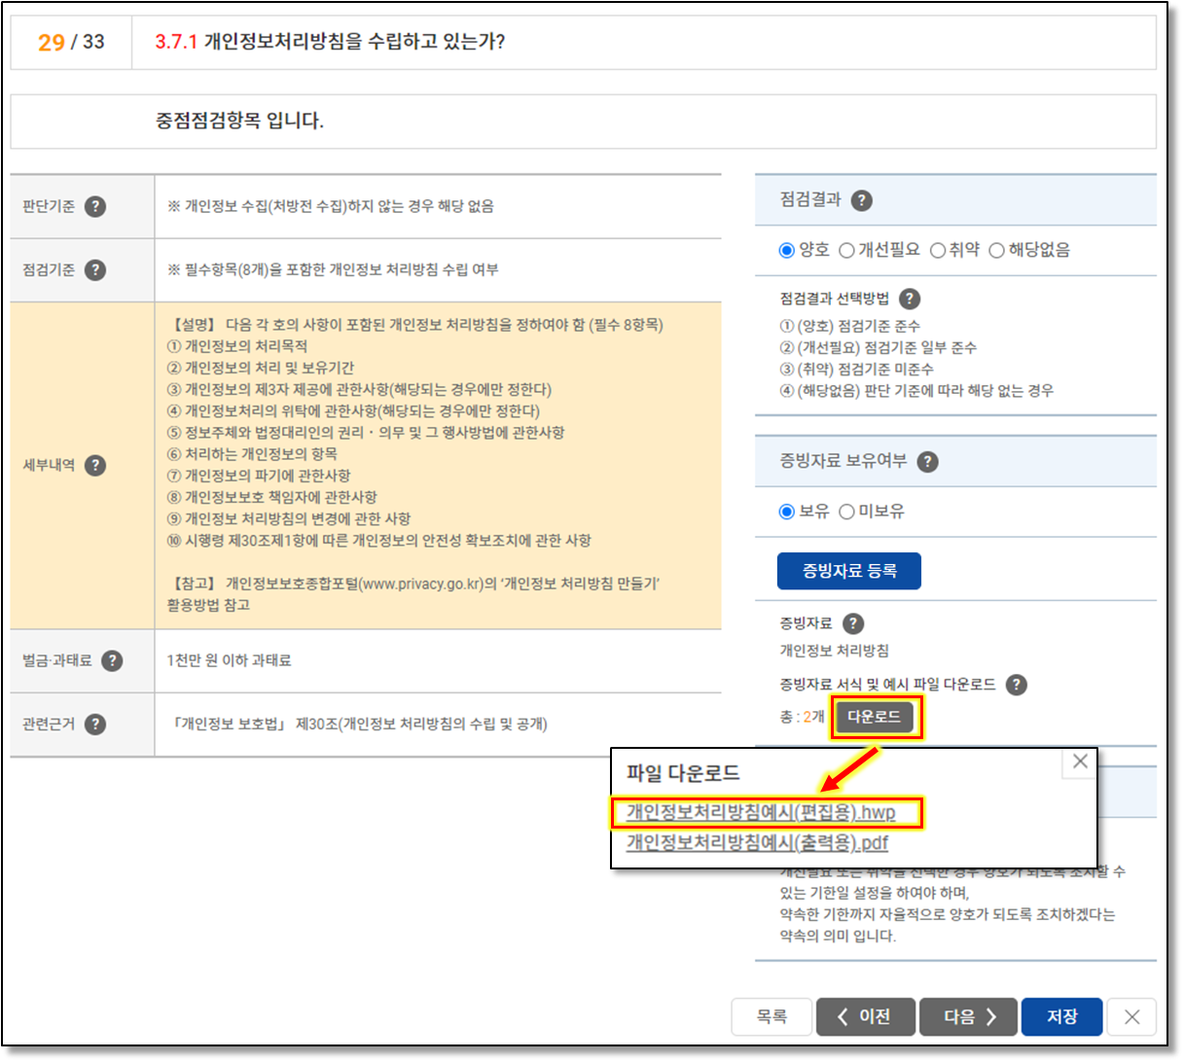Image resolution: width=1184 pixels, height=1062 pixels.
Task: Click the help icon next to 점검기준
Action: 95,269
